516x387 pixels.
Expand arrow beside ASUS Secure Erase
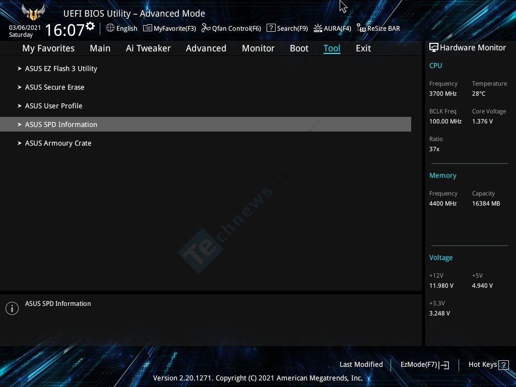click(x=20, y=87)
